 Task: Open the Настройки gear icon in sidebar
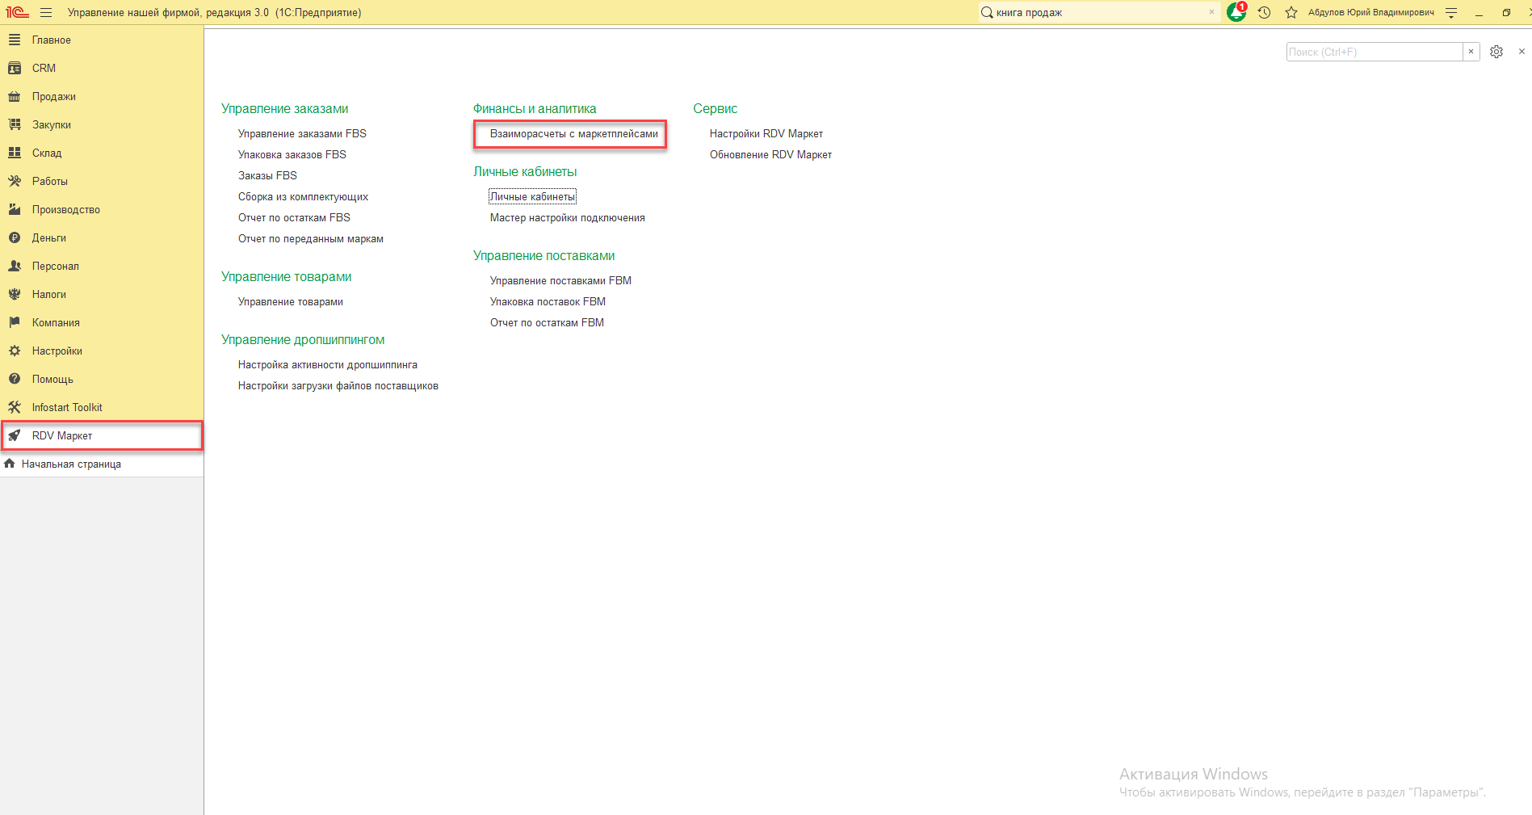pyautogui.click(x=15, y=351)
